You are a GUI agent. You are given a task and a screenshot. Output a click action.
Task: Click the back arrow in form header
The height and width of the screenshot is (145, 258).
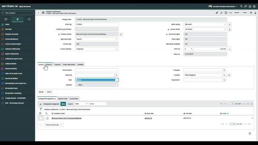click(x=39, y=12)
